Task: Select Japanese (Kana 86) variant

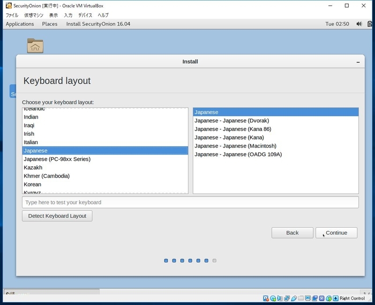Action: (276, 129)
